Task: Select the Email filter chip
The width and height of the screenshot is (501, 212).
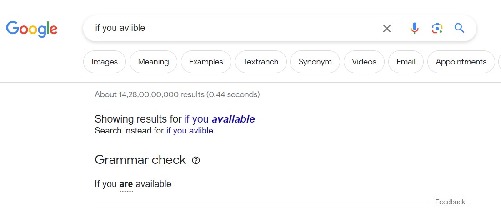Action: (406, 62)
